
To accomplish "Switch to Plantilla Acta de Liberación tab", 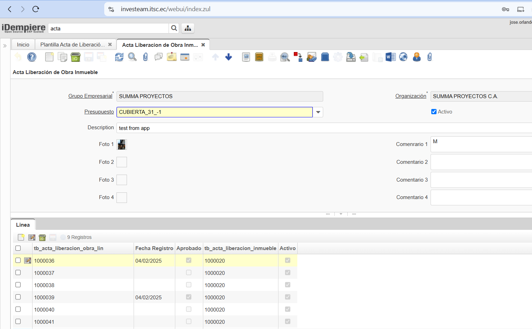I will click(x=72, y=45).
